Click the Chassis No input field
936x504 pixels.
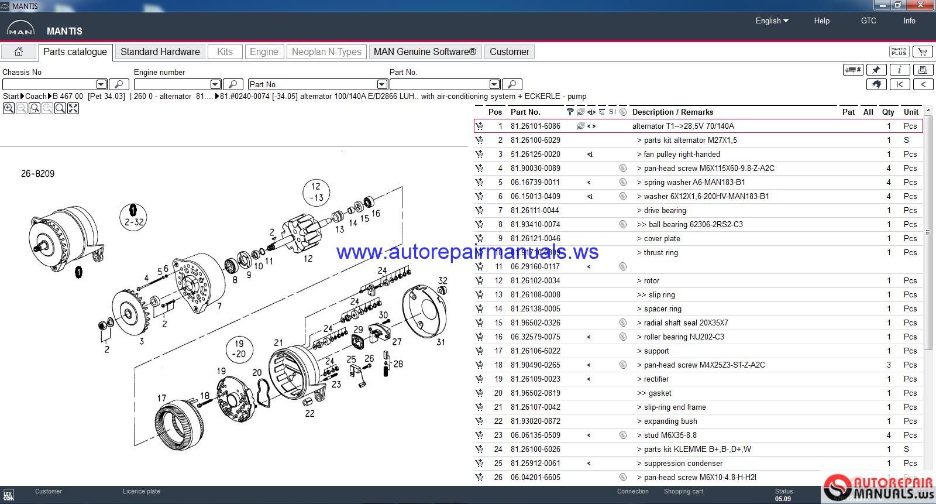(x=49, y=84)
